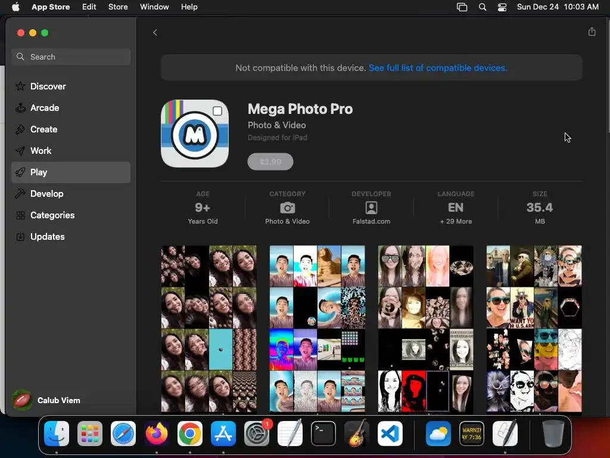Click the Developer person icon
Viewport: 610px width, 458px height.
coord(371,208)
